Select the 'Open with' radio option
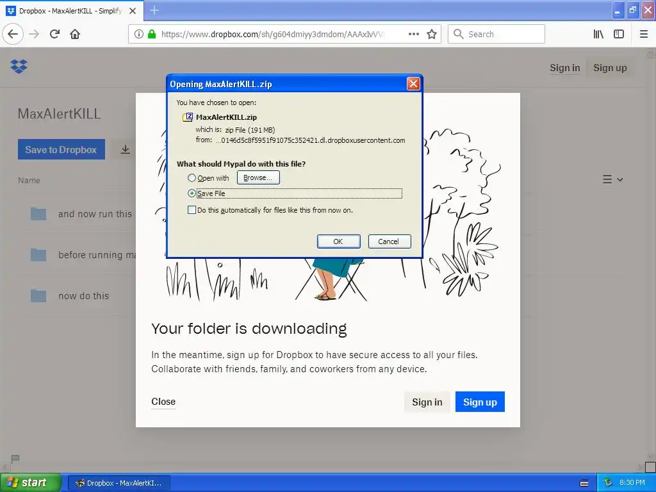Screen dimensions: 656x492 coord(192,178)
